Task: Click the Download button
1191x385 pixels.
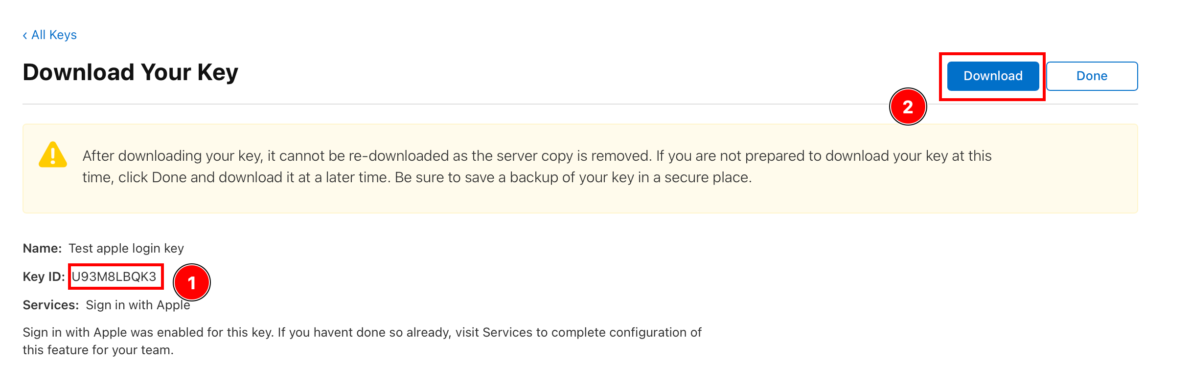Action: point(992,76)
